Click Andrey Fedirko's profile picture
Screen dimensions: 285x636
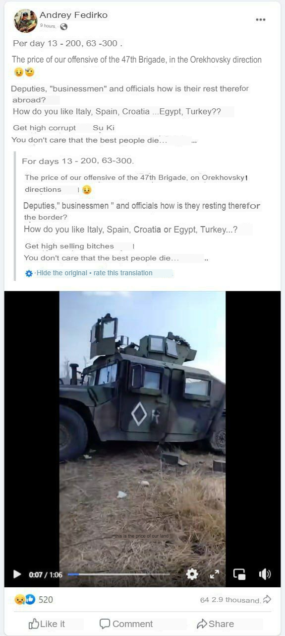pyautogui.click(x=25, y=21)
